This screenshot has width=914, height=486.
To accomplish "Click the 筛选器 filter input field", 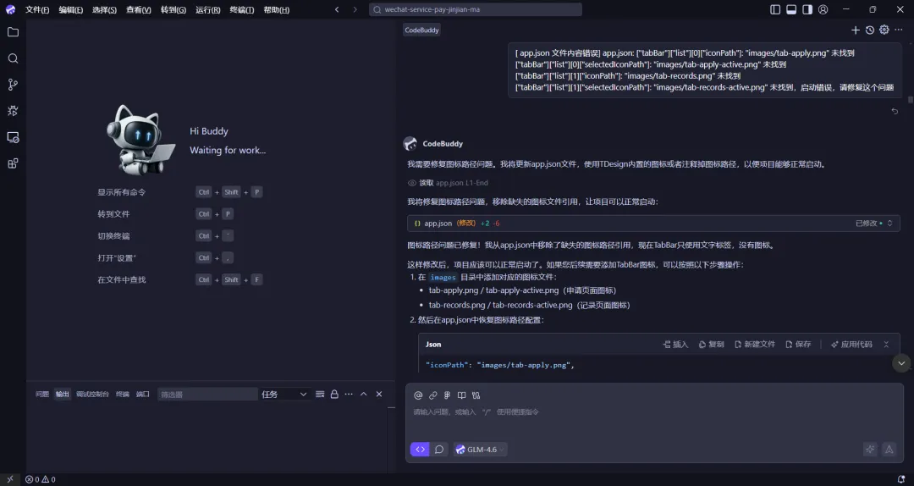I will pyautogui.click(x=207, y=395).
